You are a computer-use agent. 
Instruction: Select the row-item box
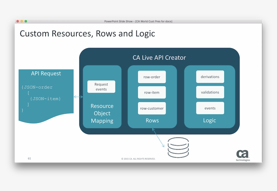point(152,92)
